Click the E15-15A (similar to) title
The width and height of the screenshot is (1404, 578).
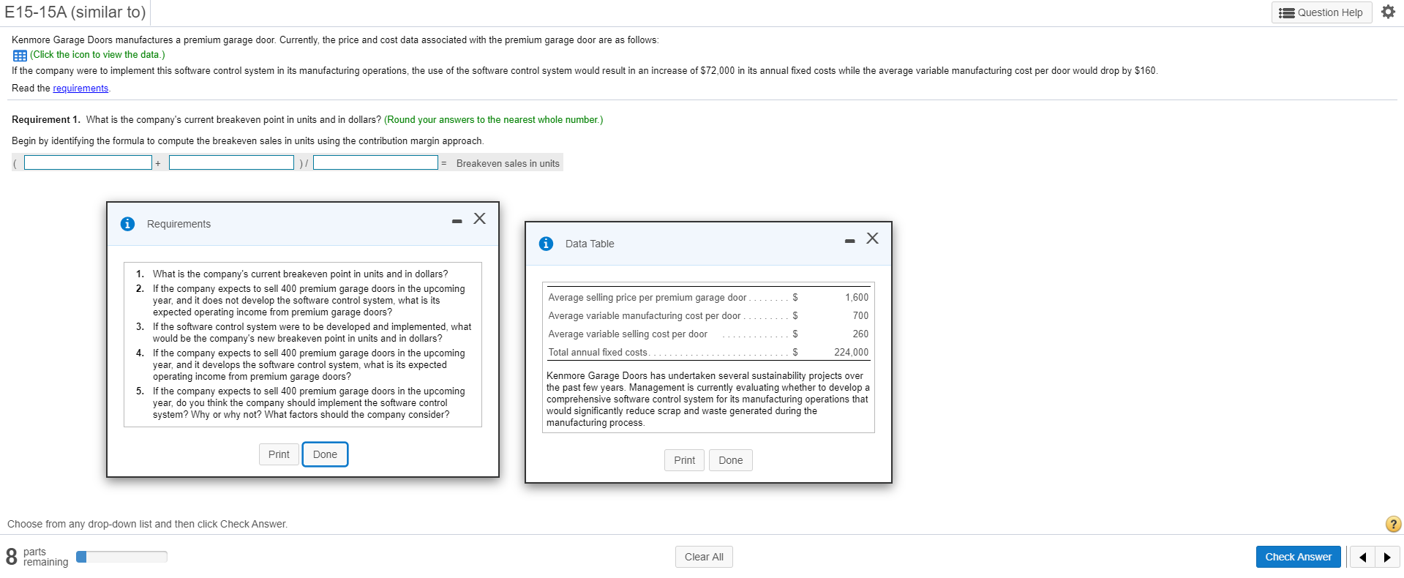point(75,12)
